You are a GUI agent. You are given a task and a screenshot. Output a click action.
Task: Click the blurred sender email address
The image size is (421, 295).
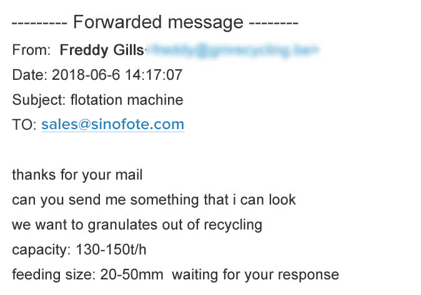tap(232, 50)
